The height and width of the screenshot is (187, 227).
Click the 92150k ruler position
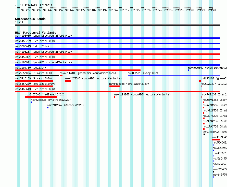point(113,10)
